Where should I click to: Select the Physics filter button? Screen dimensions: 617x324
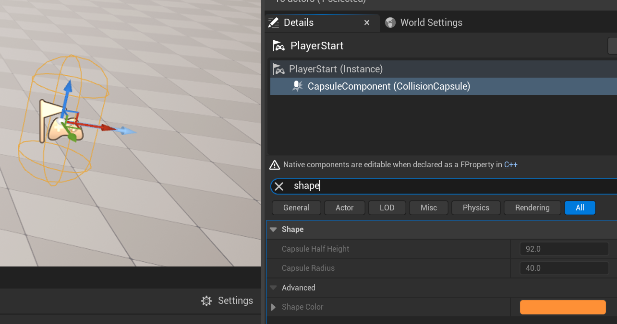pyautogui.click(x=476, y=208)
